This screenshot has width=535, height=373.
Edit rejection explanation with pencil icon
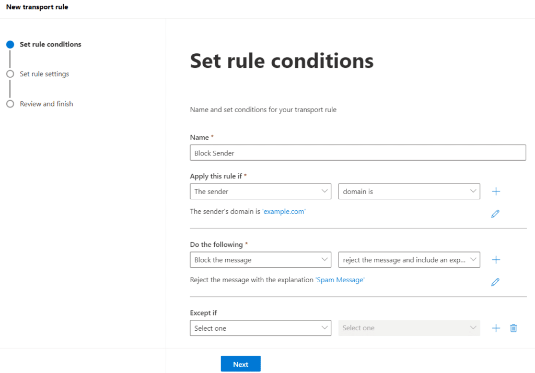pyautogui.click(x=495, y=282)
